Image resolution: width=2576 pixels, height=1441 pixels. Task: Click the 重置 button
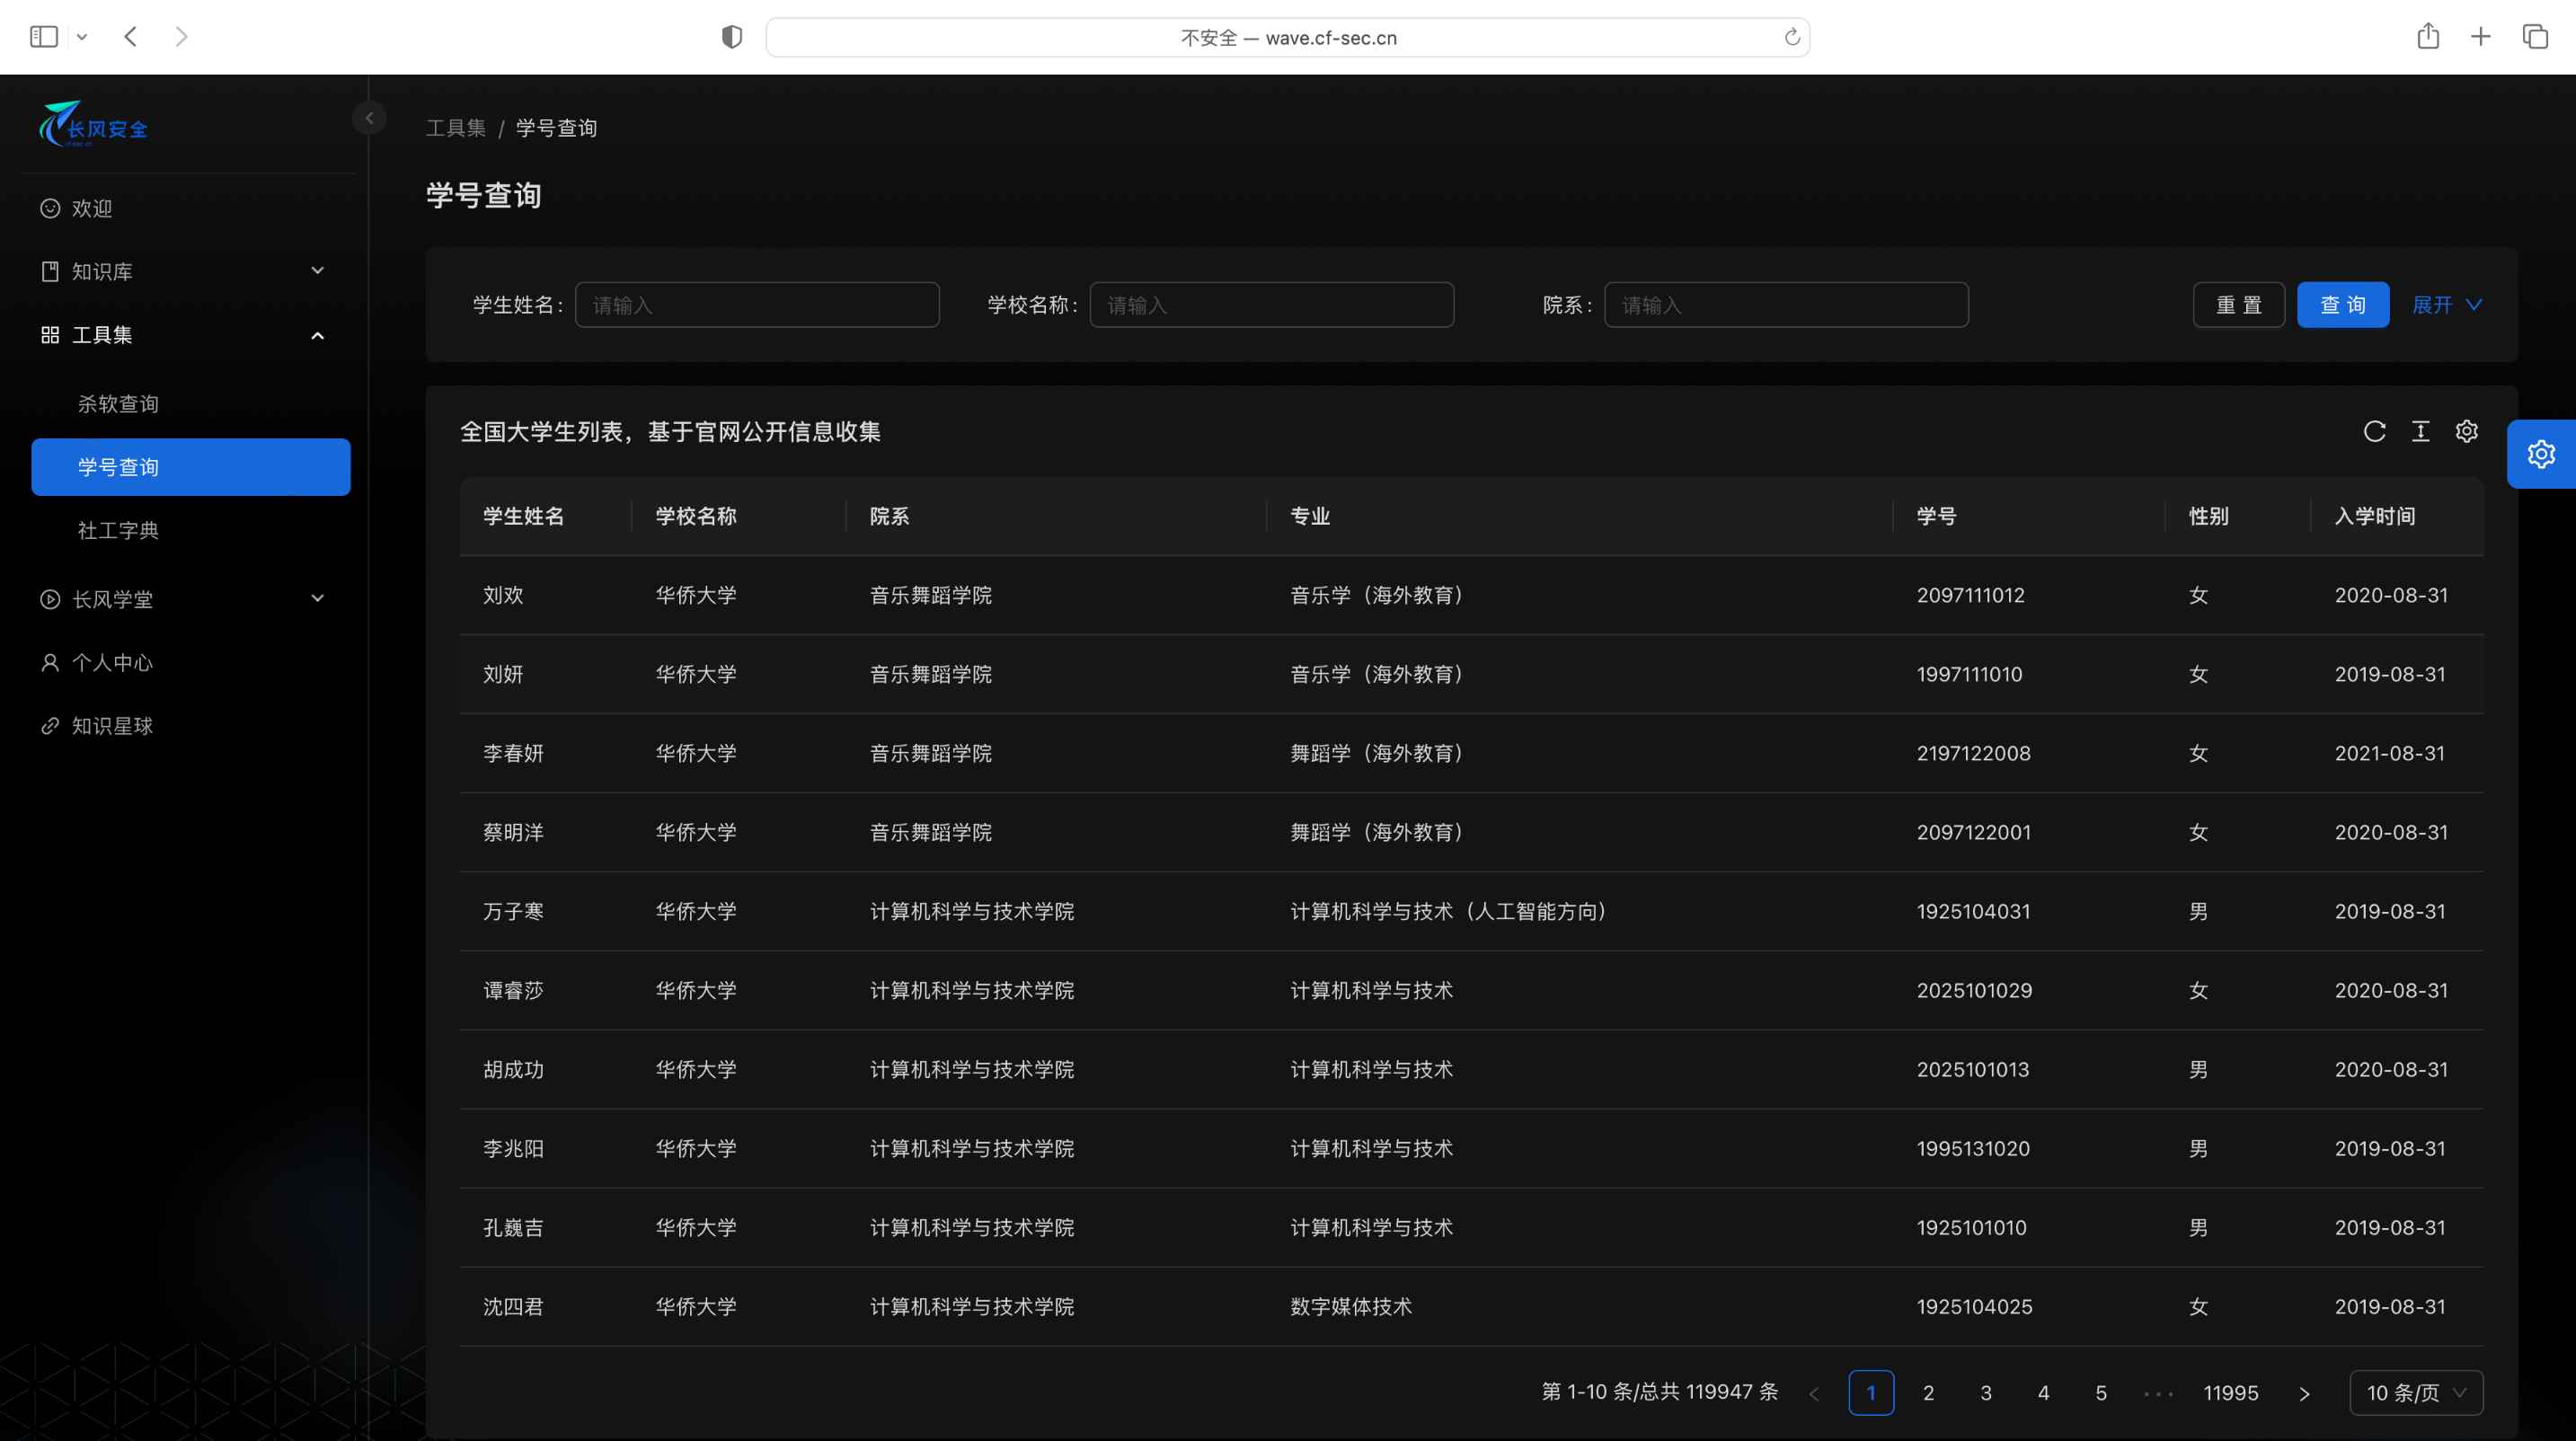point(2238,305)
